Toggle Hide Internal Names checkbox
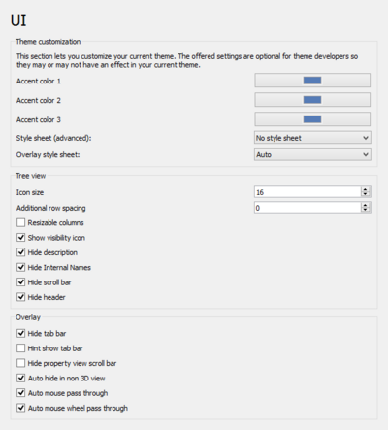This screenshot has width=388, height=430. click(21, 267)
